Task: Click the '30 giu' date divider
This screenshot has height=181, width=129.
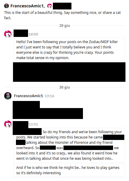Action: tap(65, 87)
